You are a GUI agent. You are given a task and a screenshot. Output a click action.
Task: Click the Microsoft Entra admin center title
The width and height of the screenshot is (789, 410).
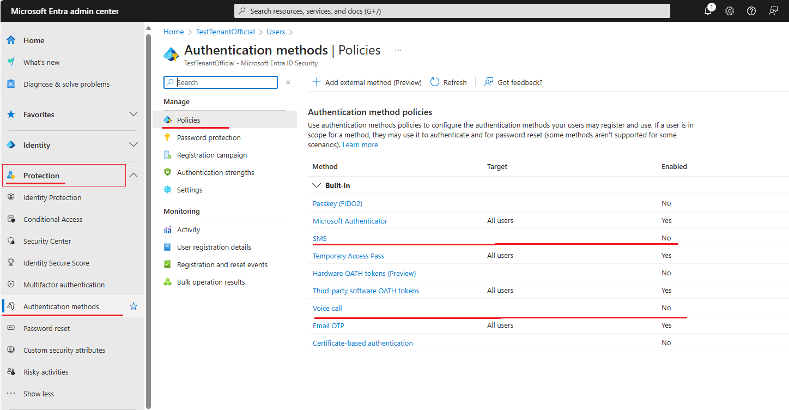(x=65, y=11)
